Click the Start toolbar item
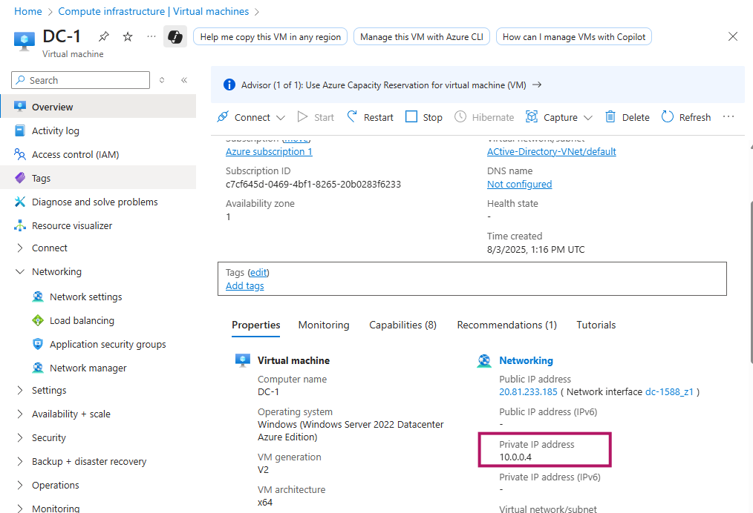 pos(316,117)
